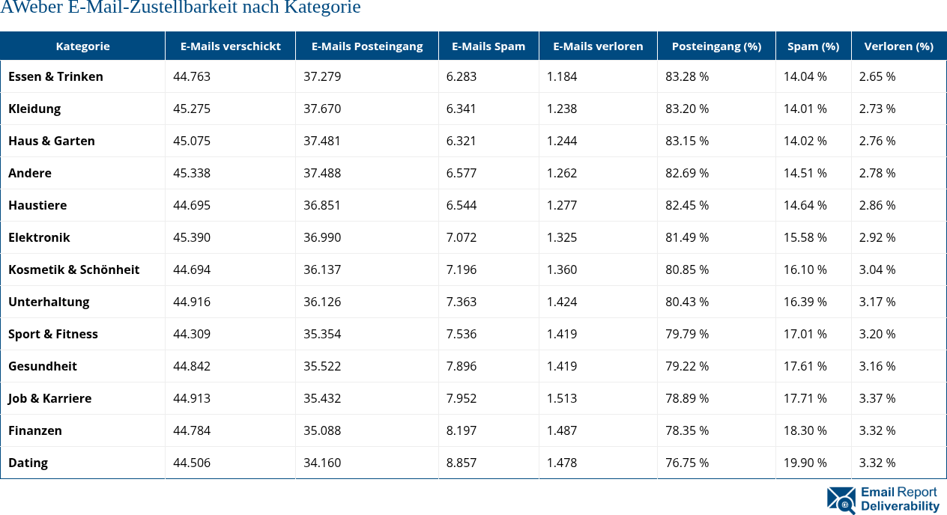Viewport: 947px width, 515px height.
Task: Sort by the Kategorie column header
Action: pyautogui.click(x=82, y=46)
